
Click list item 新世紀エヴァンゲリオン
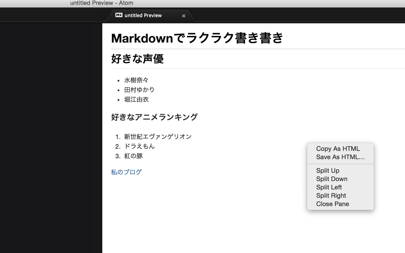[158, 137]
